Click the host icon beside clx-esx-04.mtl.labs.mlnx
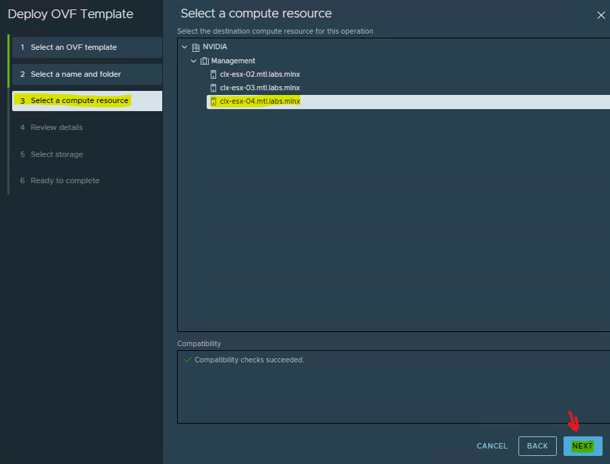This screenshot has height=464, width=610. 213,102
